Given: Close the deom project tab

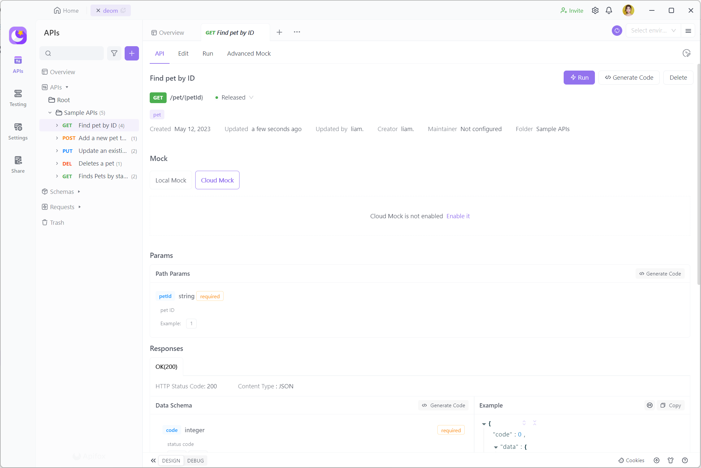Looking at the screenshot, I should 98,10.
